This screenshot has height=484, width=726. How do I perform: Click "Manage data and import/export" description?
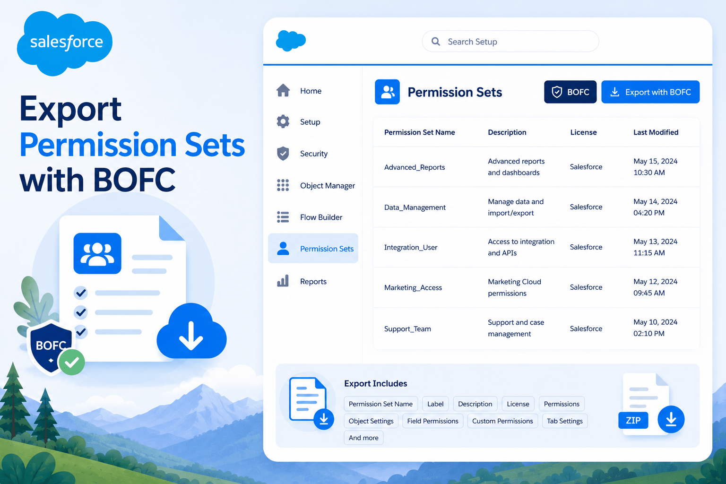coord(516,207)
